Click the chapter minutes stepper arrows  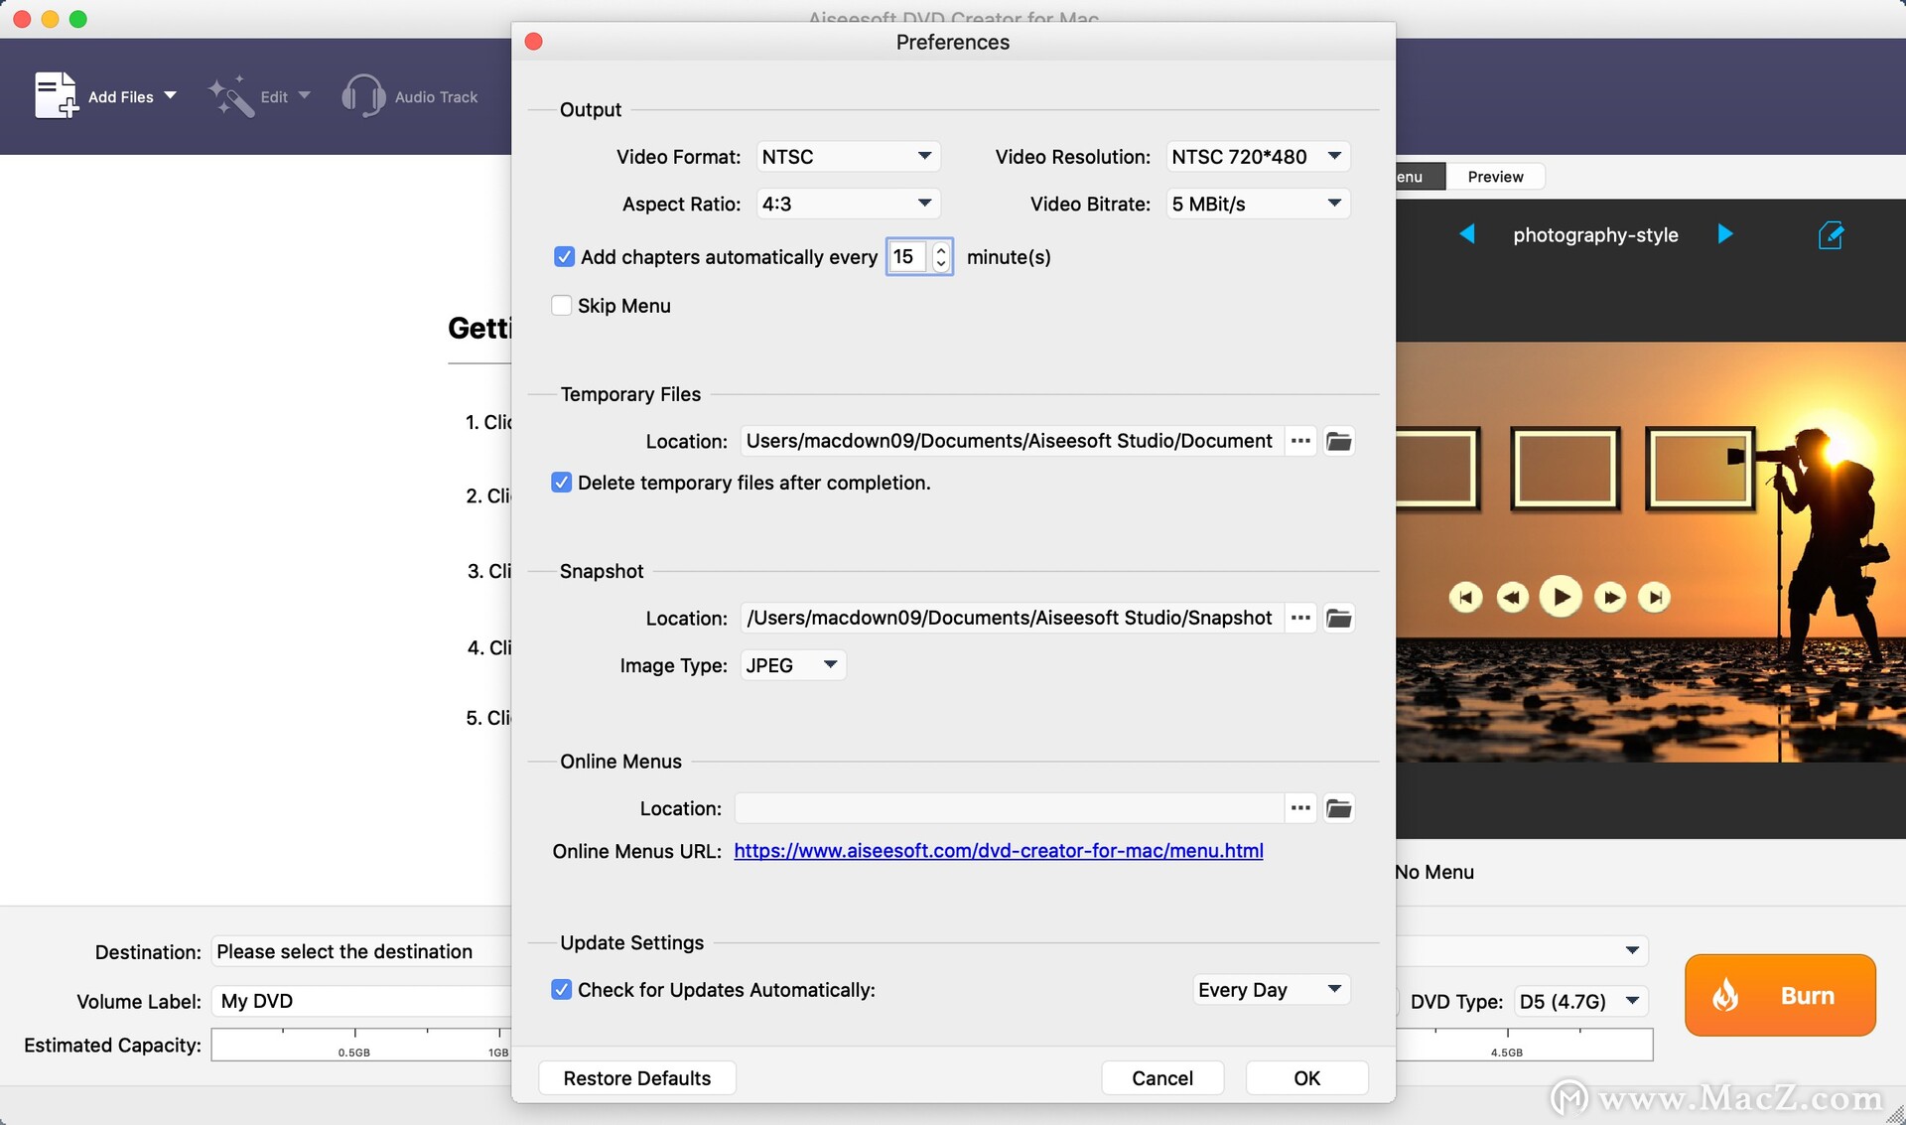pos(941,257)
